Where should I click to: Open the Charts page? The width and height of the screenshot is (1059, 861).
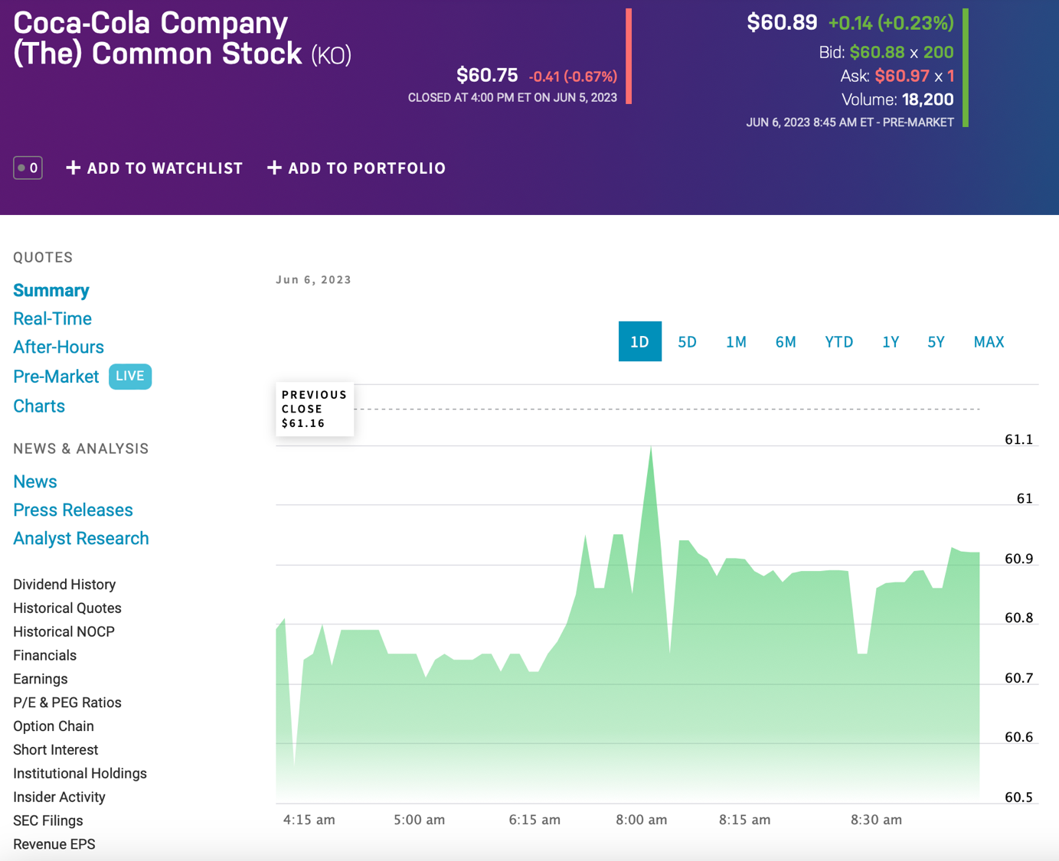click(x=39, y=406)
